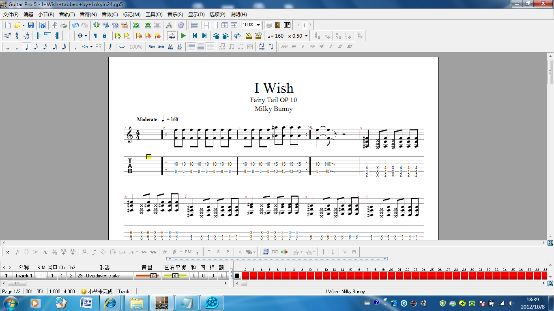The image size is (554, 311).
Task: Toggle dead note X effect icon
Action: [8, 252]
